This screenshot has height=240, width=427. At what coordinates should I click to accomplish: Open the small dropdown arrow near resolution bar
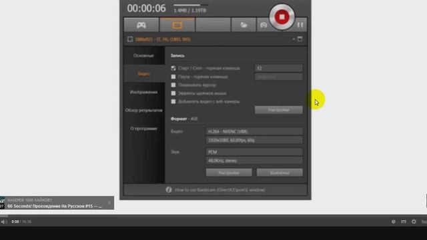pyautogui.click(x=294, y=39)
